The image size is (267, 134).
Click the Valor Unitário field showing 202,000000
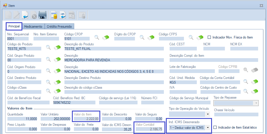tap(56, 119)
